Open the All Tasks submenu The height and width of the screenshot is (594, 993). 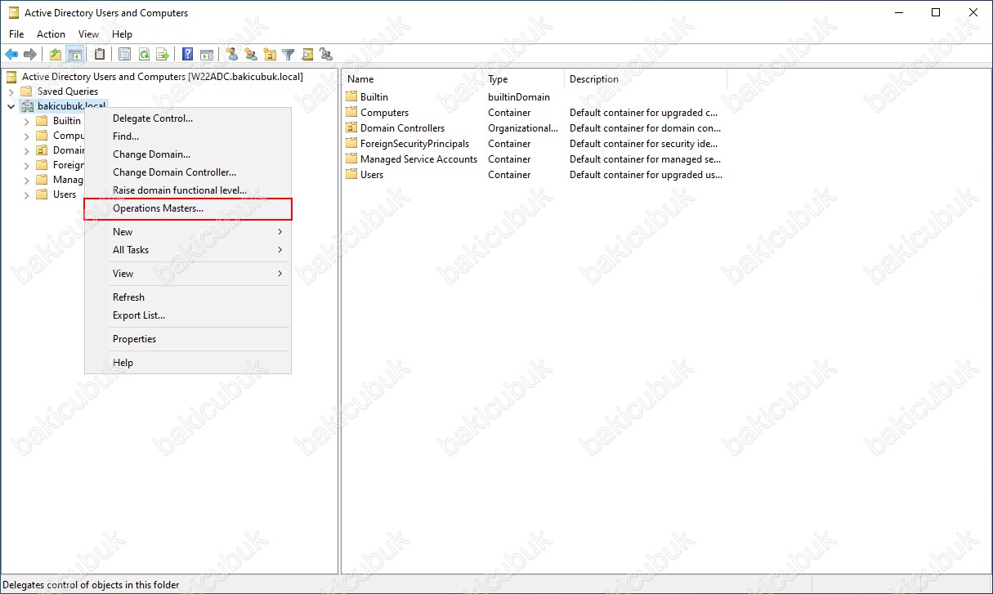[x=187, y=250]
